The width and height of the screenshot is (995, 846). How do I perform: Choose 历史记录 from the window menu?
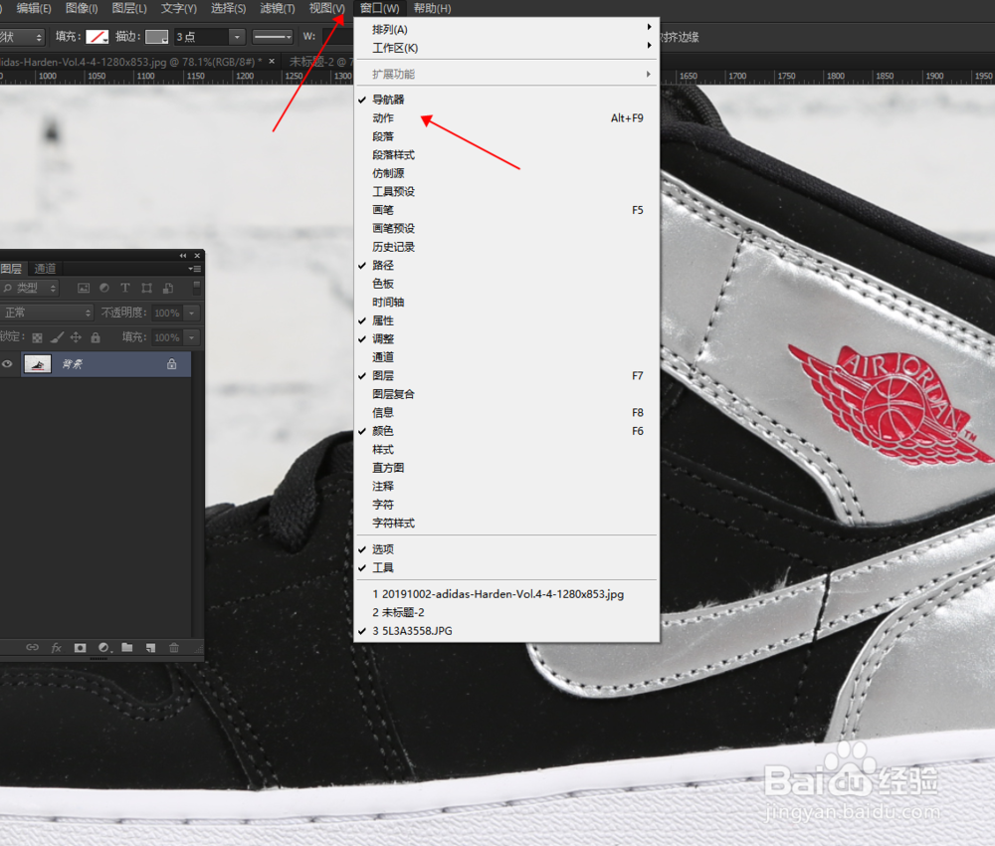coord(506,247)
